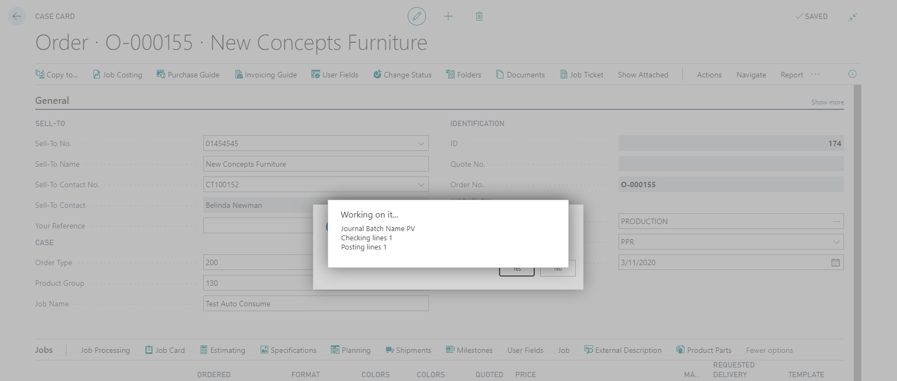
Task: Open Copy to... action
Action: click(57, 75)
